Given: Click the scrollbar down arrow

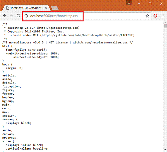Looking at the screenshot, I should [x=165, y=150].
